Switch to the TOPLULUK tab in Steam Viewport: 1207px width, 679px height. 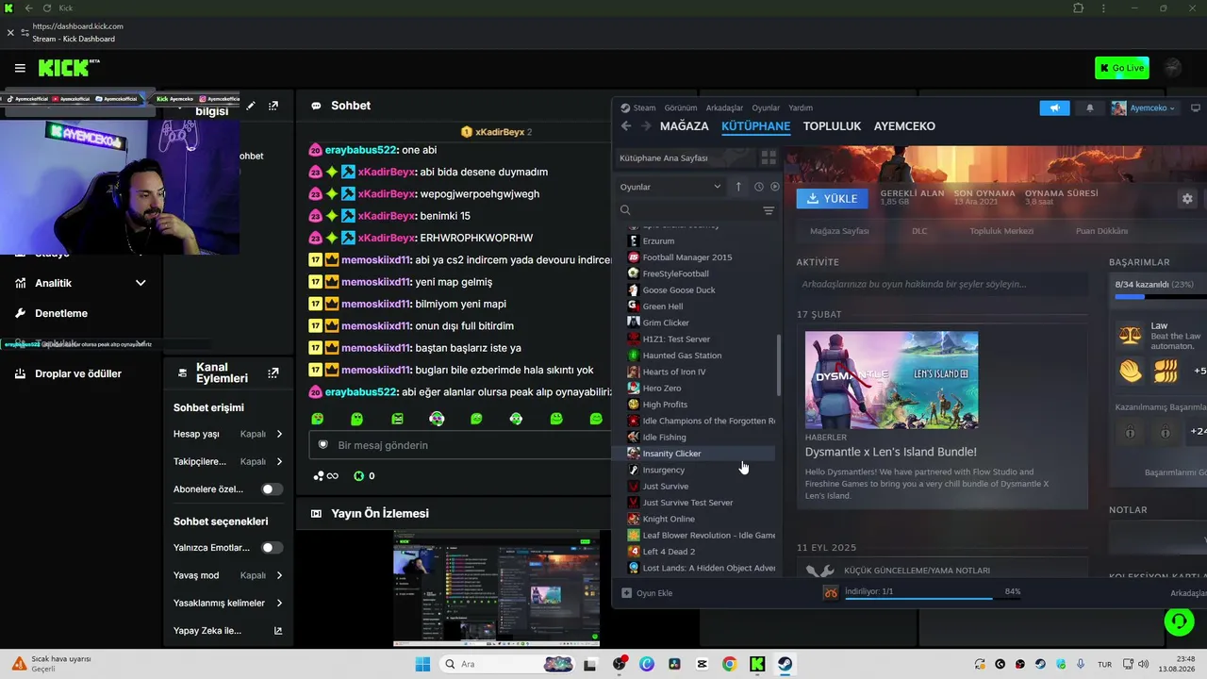click(x=833, y=126)
